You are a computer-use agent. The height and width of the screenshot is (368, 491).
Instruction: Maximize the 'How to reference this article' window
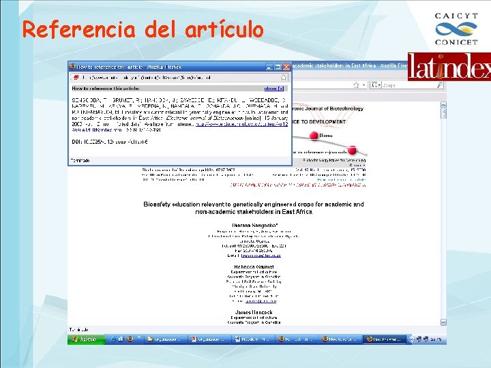coord(278,67)
